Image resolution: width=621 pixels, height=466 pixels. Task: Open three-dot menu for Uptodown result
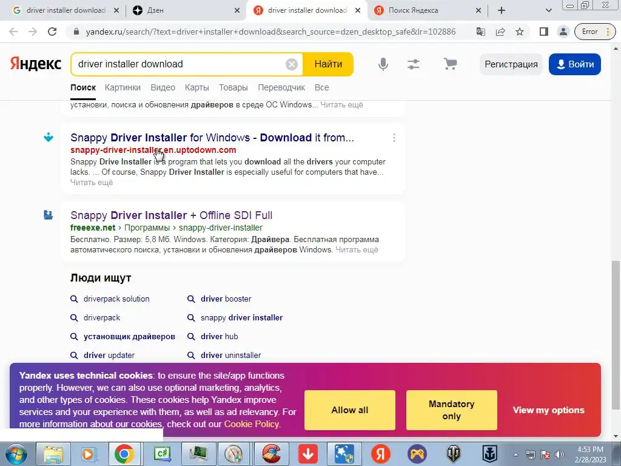[x=394, y=138]
